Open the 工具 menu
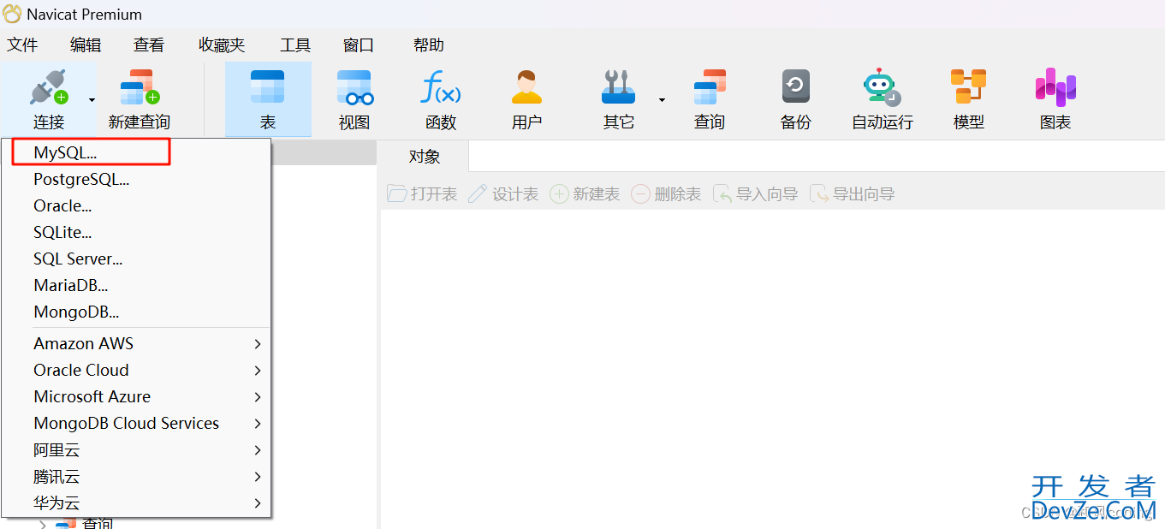Screen dimensions: 1165x529 295,45
